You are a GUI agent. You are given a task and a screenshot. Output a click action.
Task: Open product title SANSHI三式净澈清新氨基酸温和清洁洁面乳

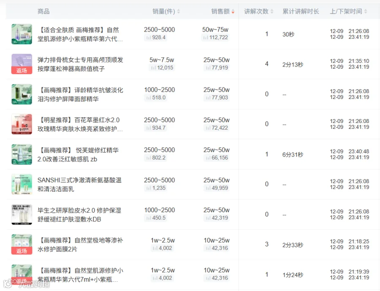click(x=79, y=184)
